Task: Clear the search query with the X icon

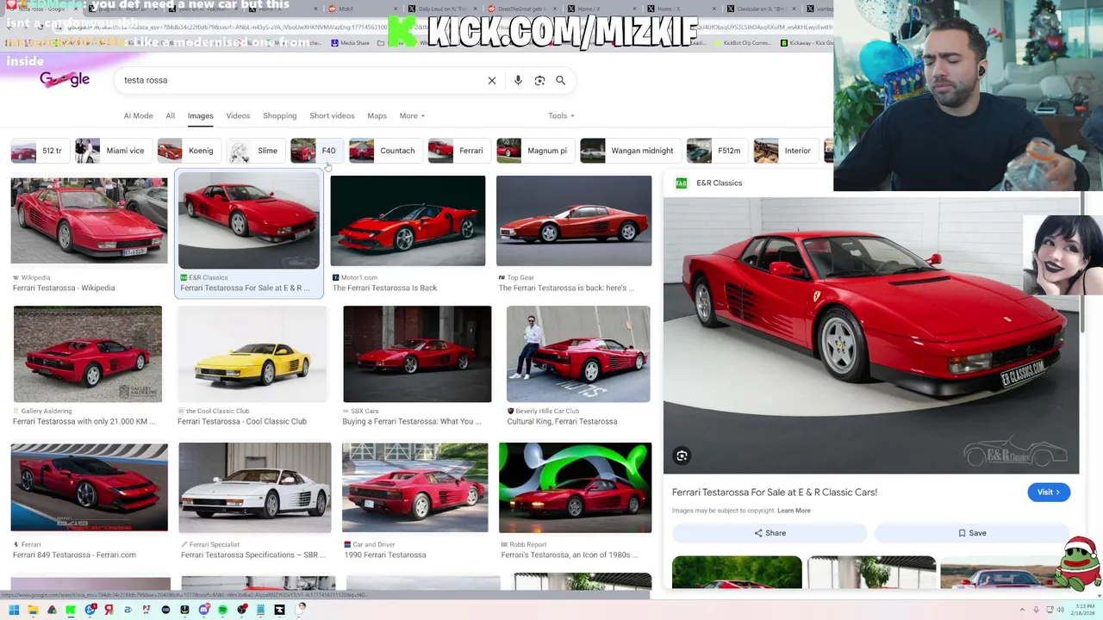Action: pyautogui.click(x=492, y=80)
